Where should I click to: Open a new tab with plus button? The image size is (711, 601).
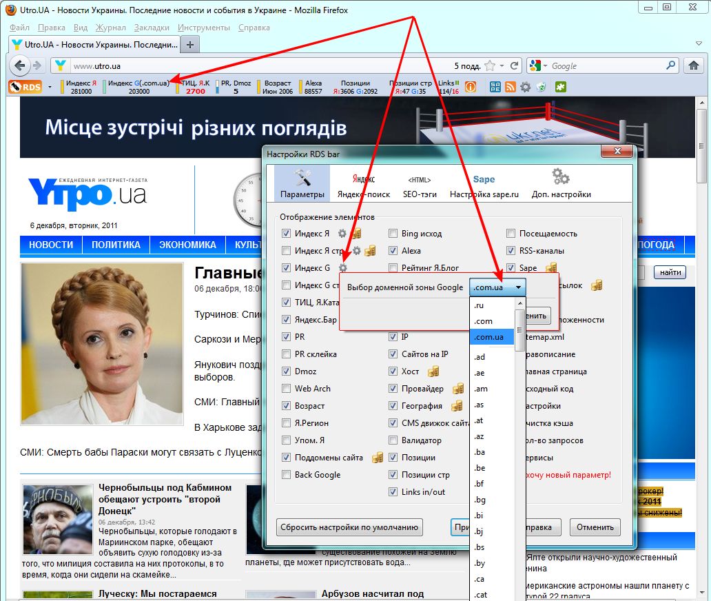(190, 44)
